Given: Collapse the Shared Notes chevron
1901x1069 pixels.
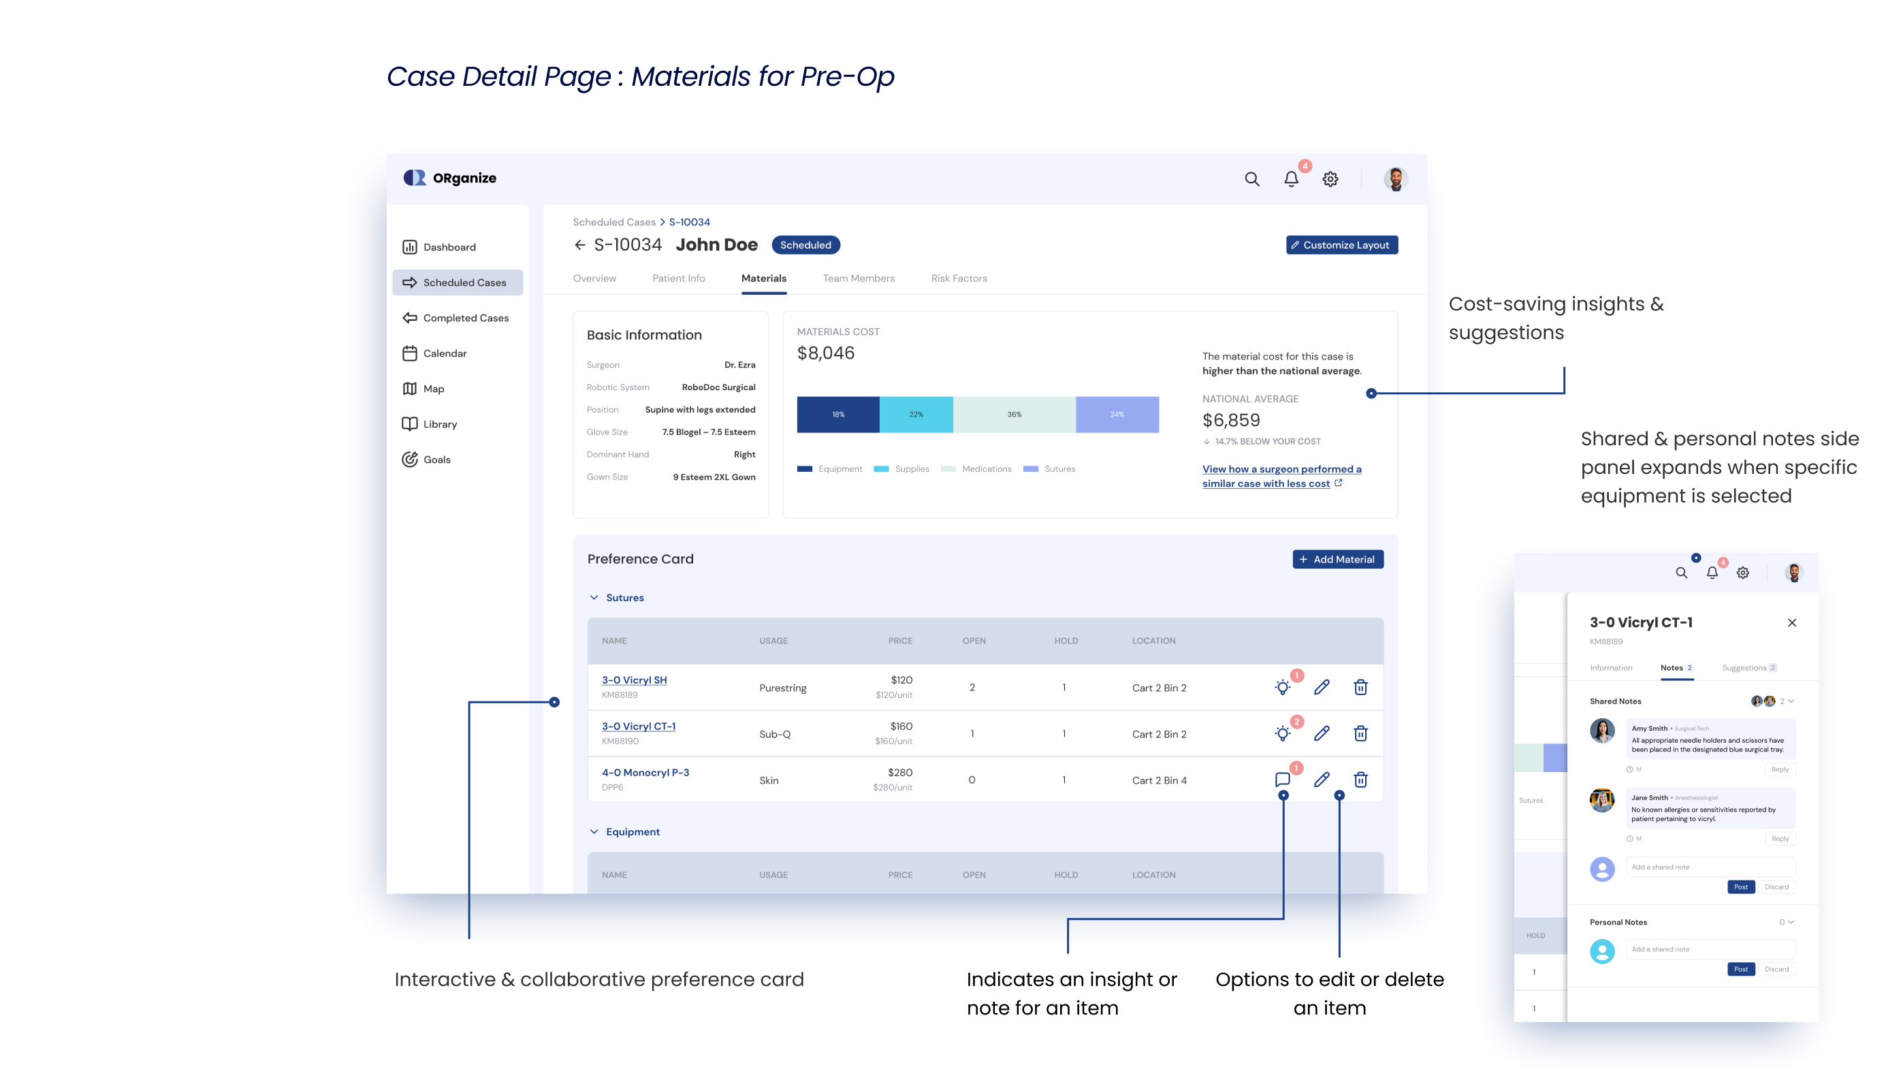Looking at the screenshot, I should [1791, 701].
